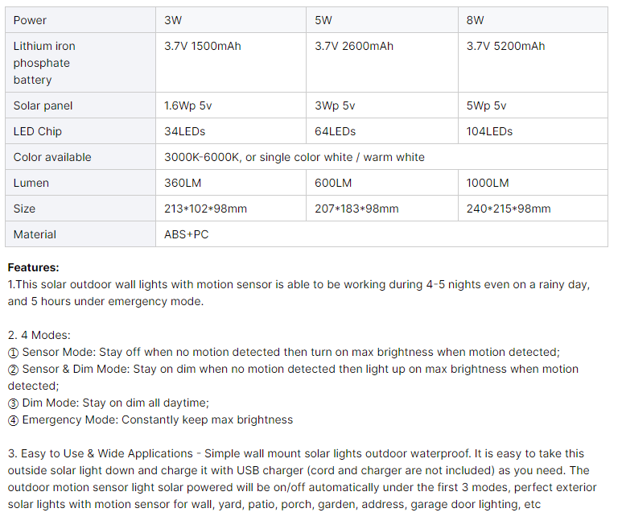The width and height of the screenshot is (622, 529).
Task: Select the 3Wp 5v solar panel cell
Action: (x=382, y=105)
